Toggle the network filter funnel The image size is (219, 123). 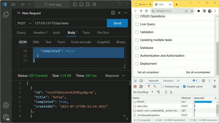(x=149, y=86)
